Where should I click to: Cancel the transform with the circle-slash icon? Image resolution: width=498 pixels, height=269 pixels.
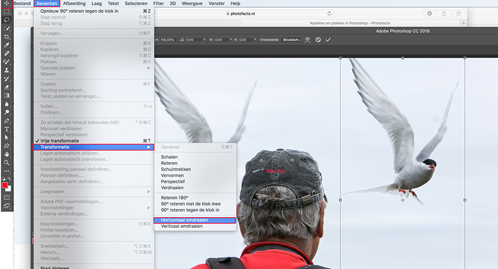click(x=318, y=40)
